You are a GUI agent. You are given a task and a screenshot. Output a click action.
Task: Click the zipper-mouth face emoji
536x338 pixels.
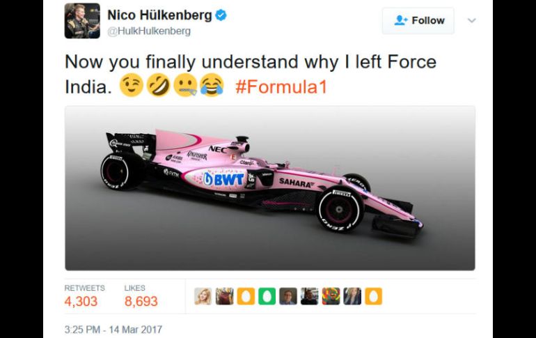tap(184, 86)
